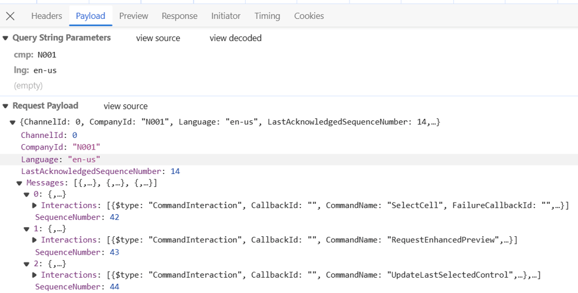Screen dimensions: 578x293
Task: Expand Interactions with RequestEnhancedPreview command
Action: tap(35, 241)
